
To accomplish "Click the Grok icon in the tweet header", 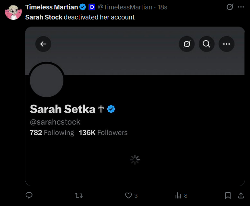I will pyautogui.click(x=230, y=7).
